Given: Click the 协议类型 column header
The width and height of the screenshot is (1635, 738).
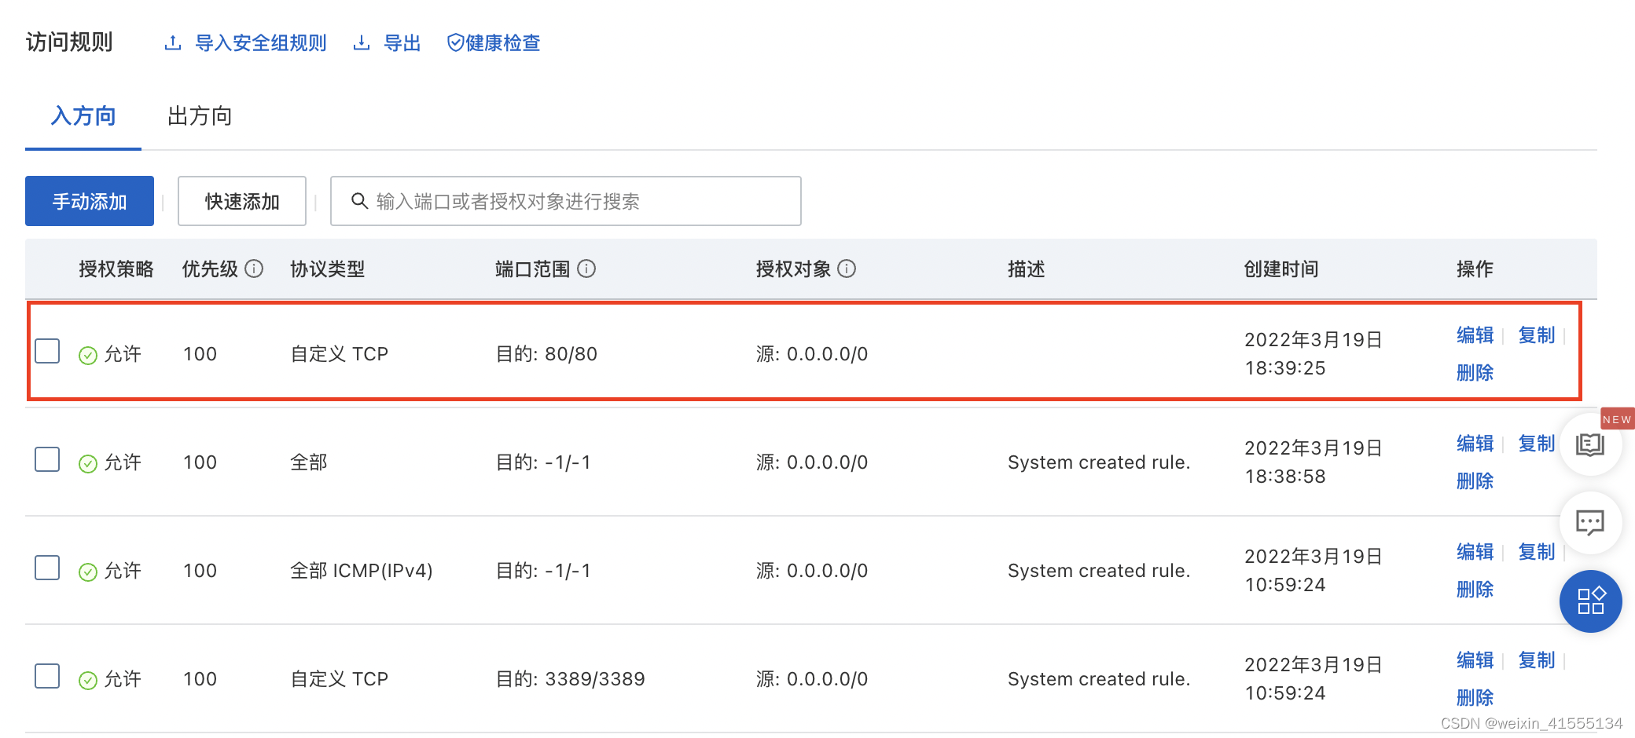Looking at the screenshot, I should point(328,269).
